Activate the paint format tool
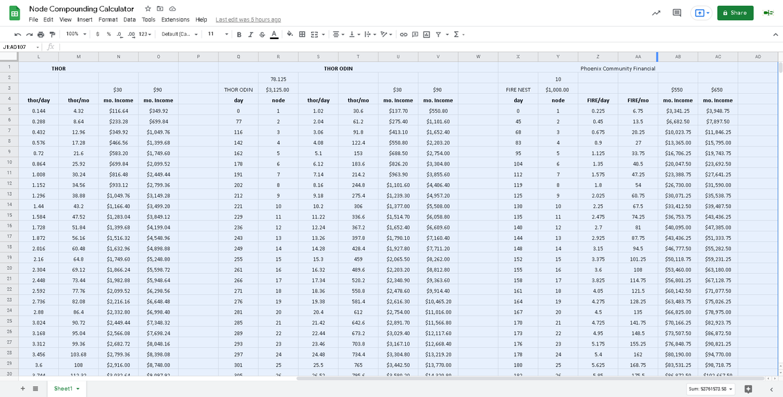Image resolution: width=783 pixels, height=397 pixels. [x=52, y=34]
